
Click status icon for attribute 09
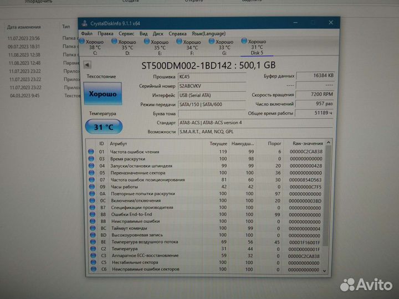(x=92, y=187)
